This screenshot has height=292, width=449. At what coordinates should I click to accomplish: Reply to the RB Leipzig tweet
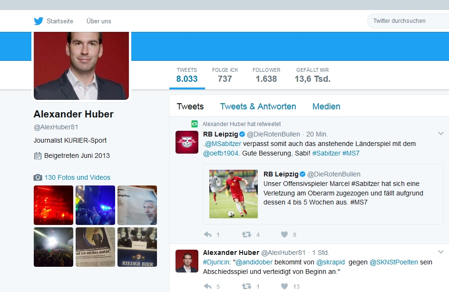[x=208, y=235]
